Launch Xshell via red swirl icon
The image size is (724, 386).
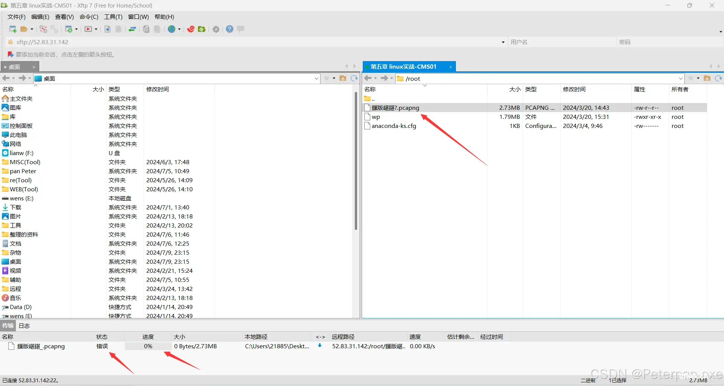191,29
